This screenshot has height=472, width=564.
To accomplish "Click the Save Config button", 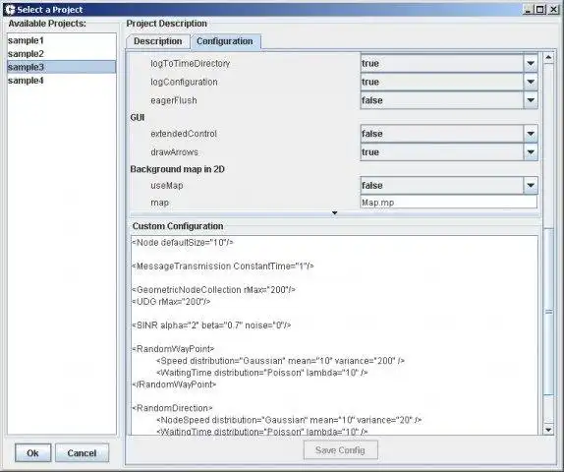I will coord(340,450).
